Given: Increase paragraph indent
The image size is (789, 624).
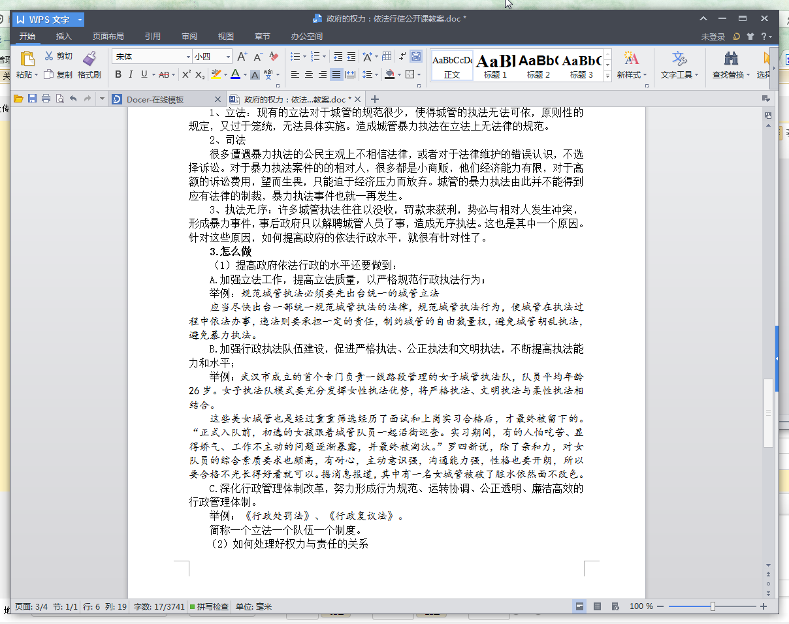Looking at the screenshot, I should point(351,57).
